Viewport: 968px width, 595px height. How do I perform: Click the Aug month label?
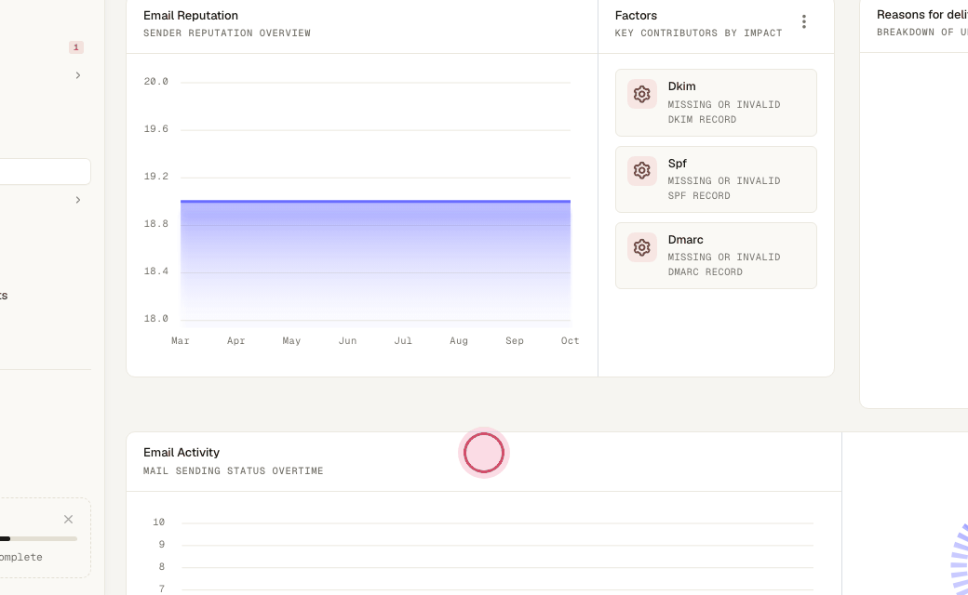[x=459, y=341]
